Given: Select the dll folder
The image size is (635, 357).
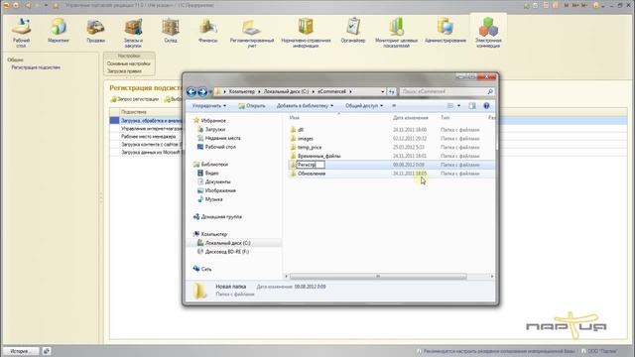Looking at the screenshot, I should point(301,130).
